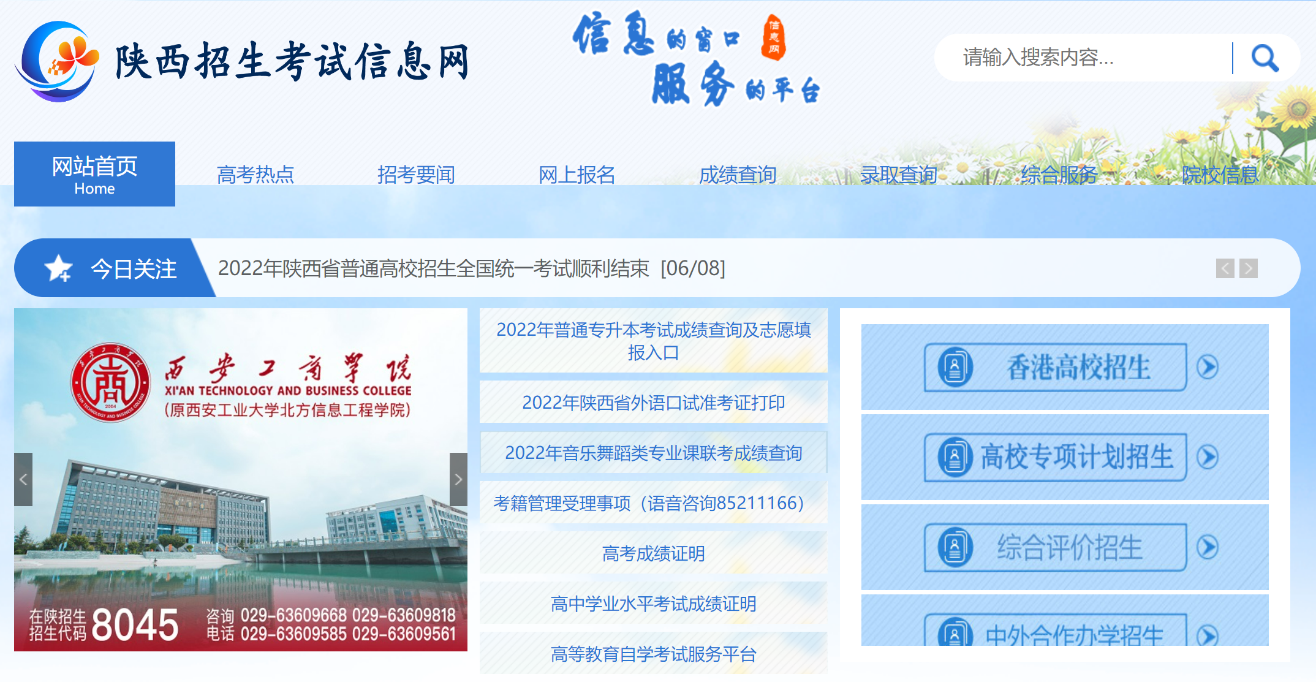Open the 成绩查询 navigation menu
The image size is (1316, 682).
pos(737,175)
